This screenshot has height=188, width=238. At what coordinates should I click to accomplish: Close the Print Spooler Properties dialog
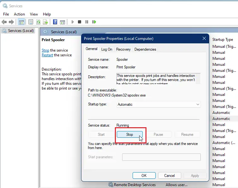(x=204, y=38)
